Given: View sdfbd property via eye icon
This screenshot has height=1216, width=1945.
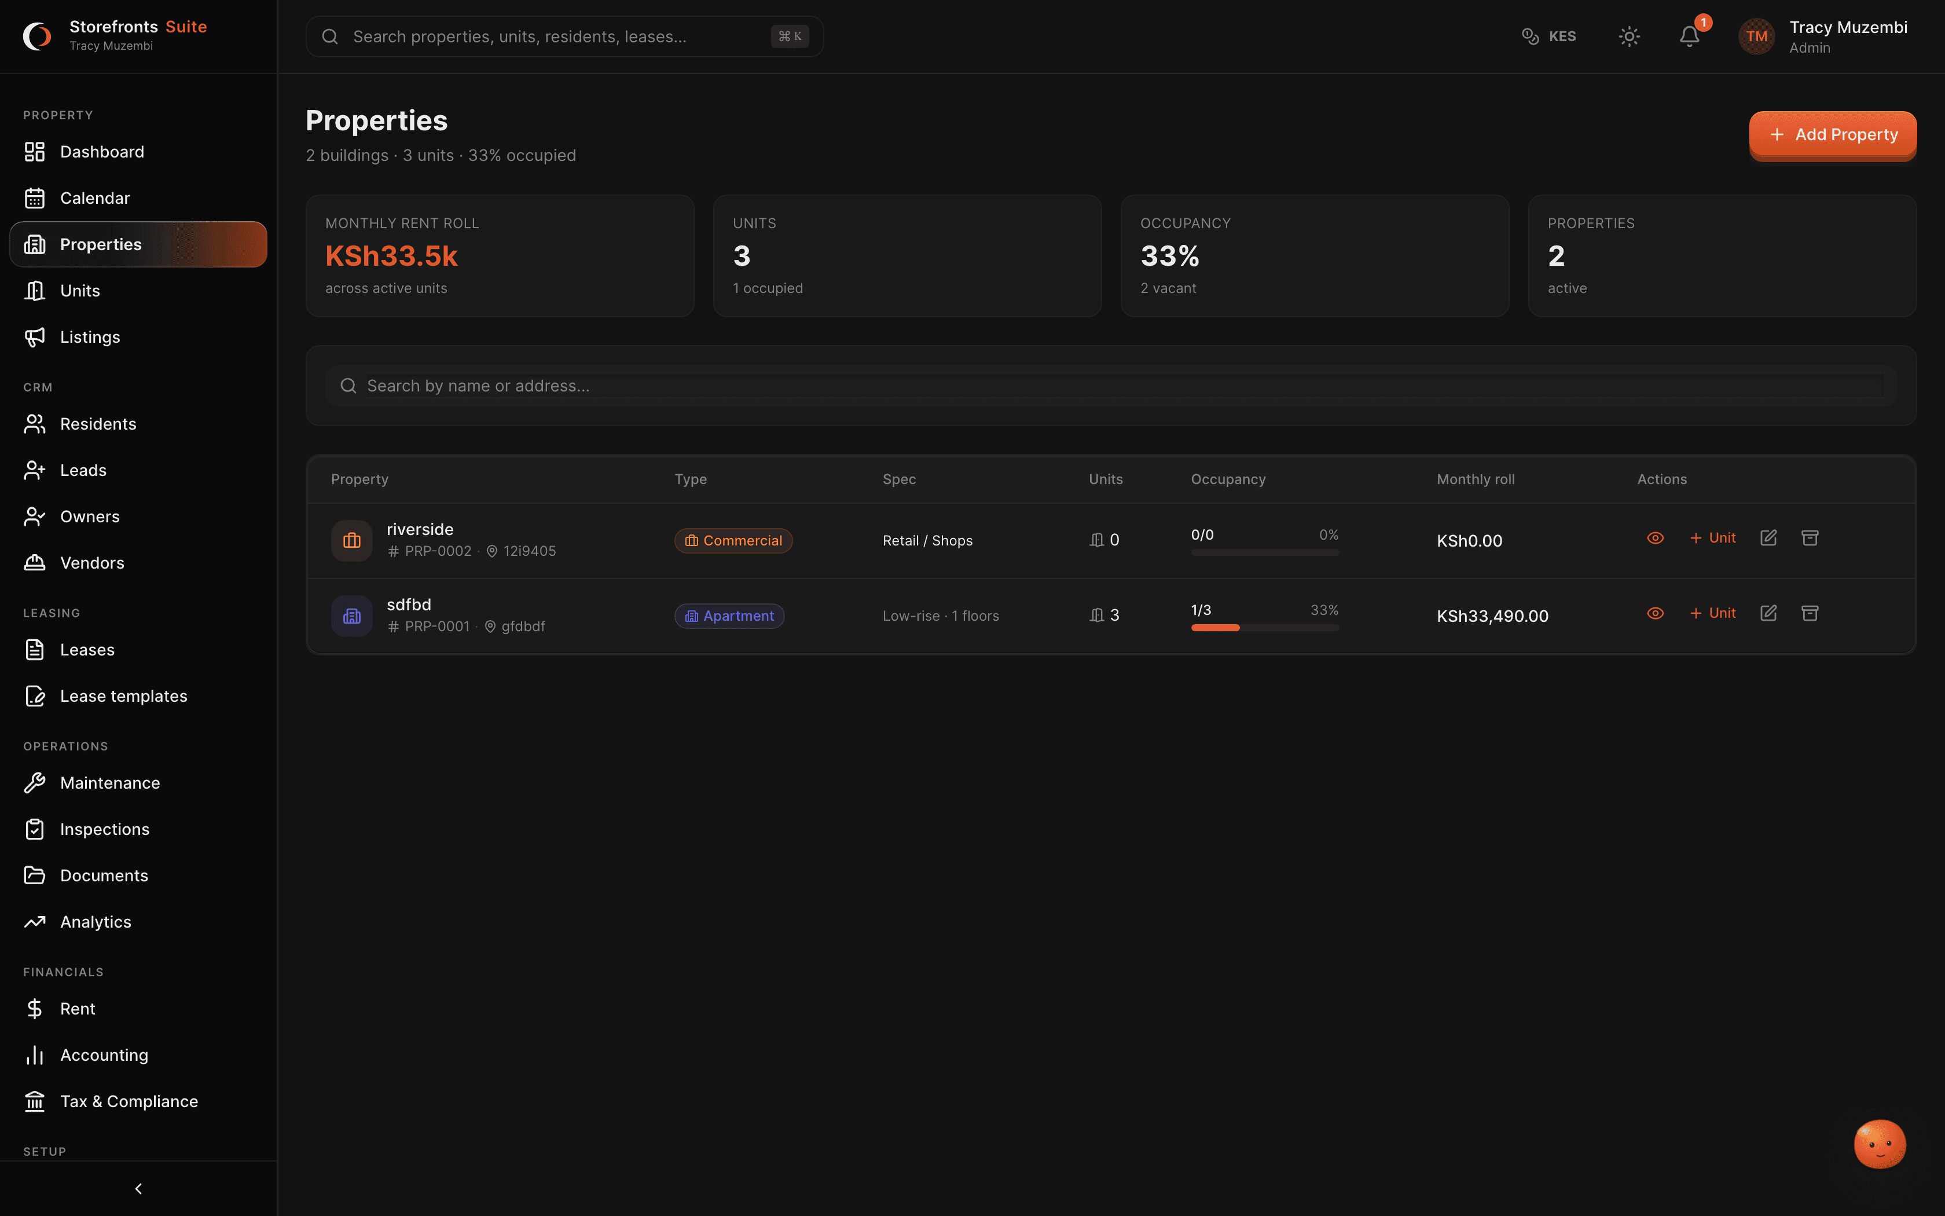Looking at the screenshot, I should (1655, 613).
